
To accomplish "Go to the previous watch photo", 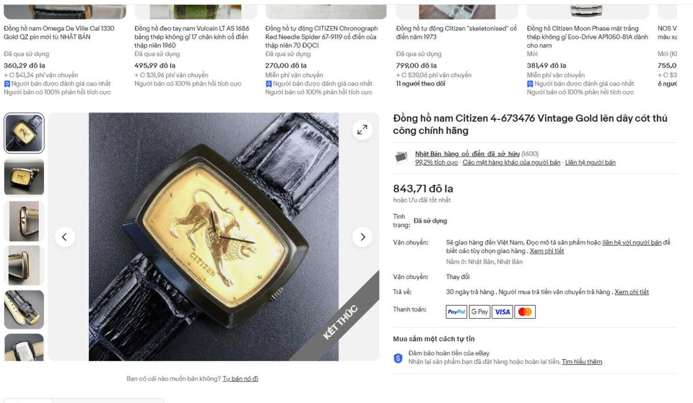I will [x=65, y=237].
